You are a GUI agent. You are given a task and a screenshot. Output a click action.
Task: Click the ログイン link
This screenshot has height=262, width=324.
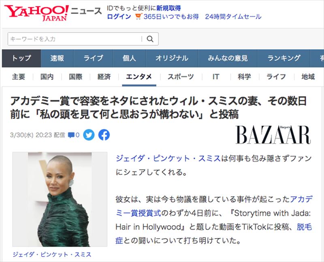(119, 17)
